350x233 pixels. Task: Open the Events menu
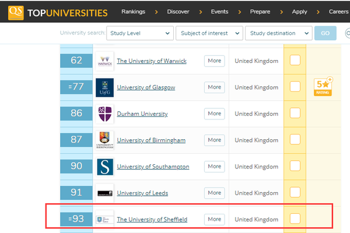click(x=219, y=12)
